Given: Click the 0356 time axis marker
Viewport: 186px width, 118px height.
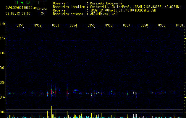Looking at the screenshot, I should [x=109, y=25].
